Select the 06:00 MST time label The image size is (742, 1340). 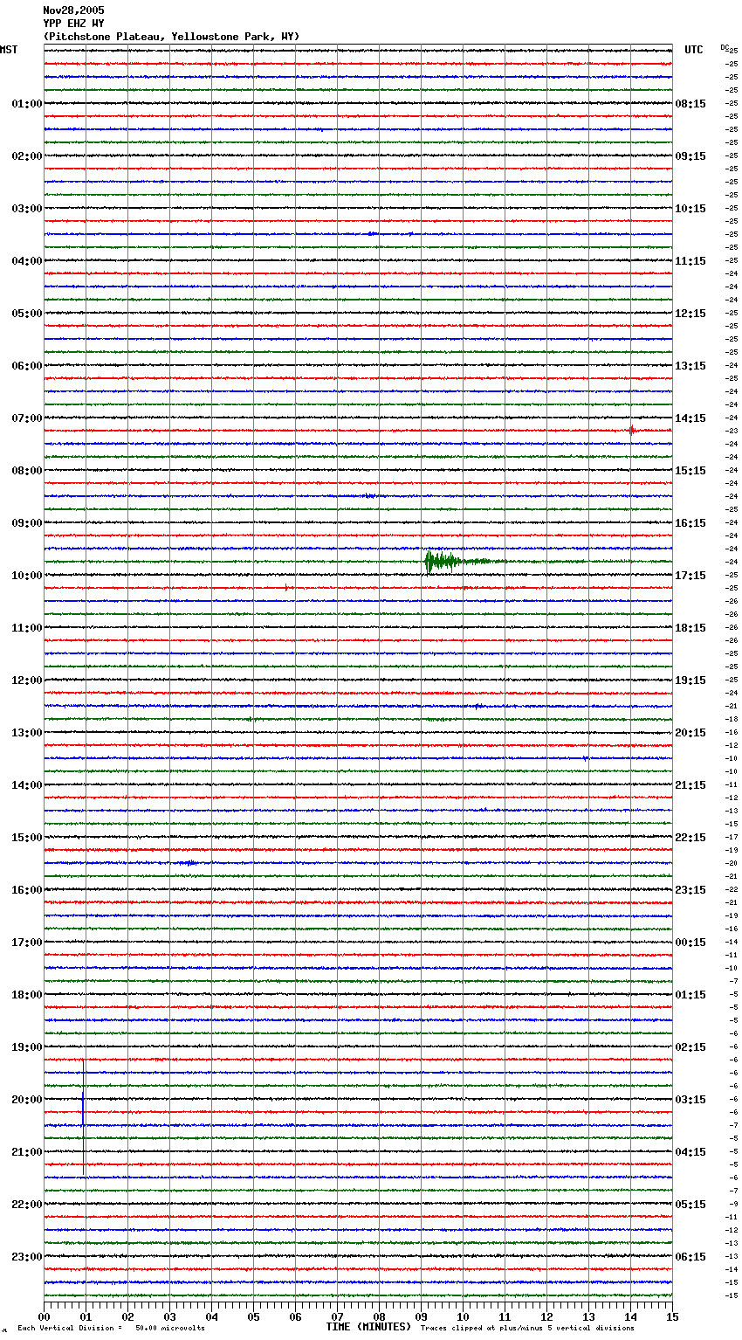(x=26, y=366)
